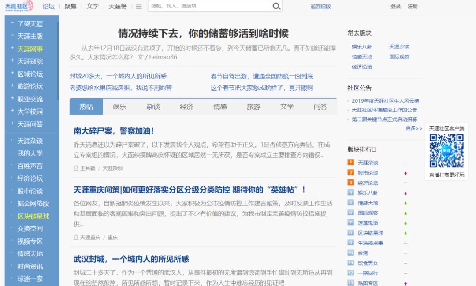Screen dimensions: 476x286
Task: Select the 热帖 tab
Action: (86, 107)
